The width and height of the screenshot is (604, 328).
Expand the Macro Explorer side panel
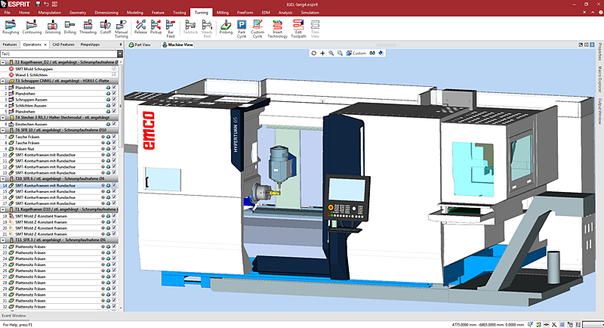(x=599, y=79)
